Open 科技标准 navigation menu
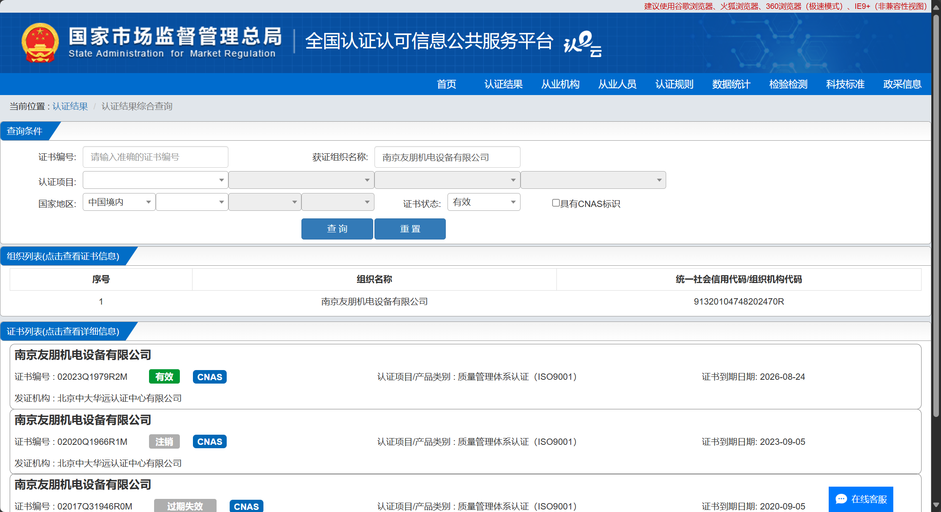 tap(846, 84)
